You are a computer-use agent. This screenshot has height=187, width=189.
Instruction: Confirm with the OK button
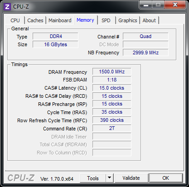166,178
